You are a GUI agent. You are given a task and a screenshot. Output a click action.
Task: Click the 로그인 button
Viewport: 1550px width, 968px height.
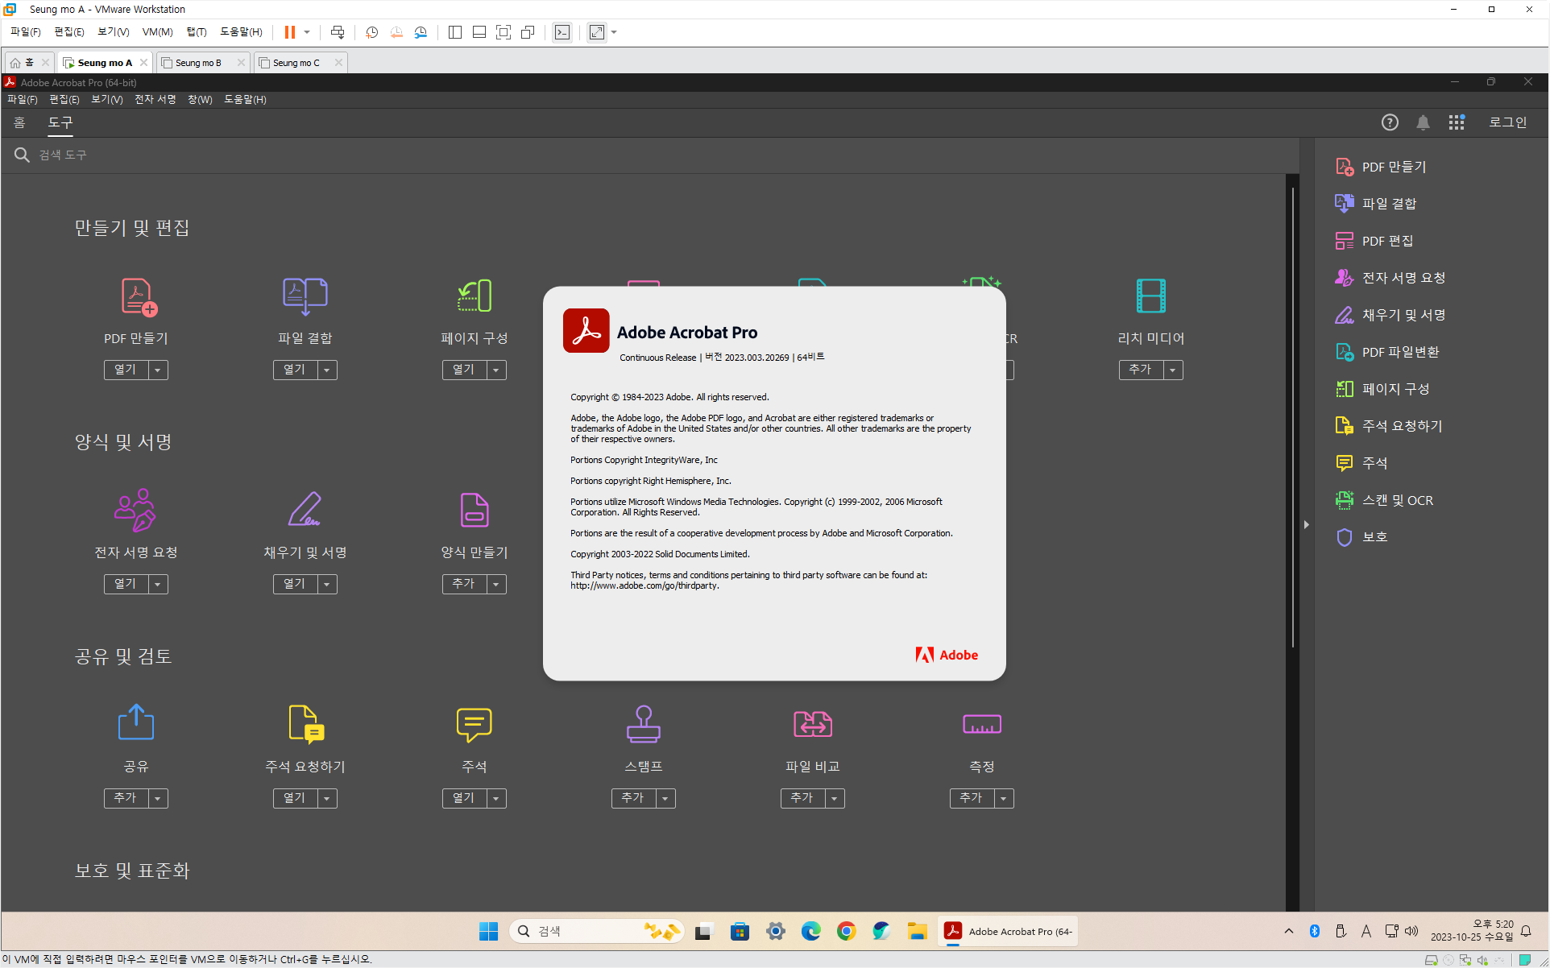(1506, 122)
